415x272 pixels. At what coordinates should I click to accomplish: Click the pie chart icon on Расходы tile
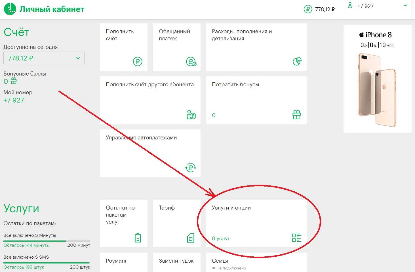tap(297, 61)
